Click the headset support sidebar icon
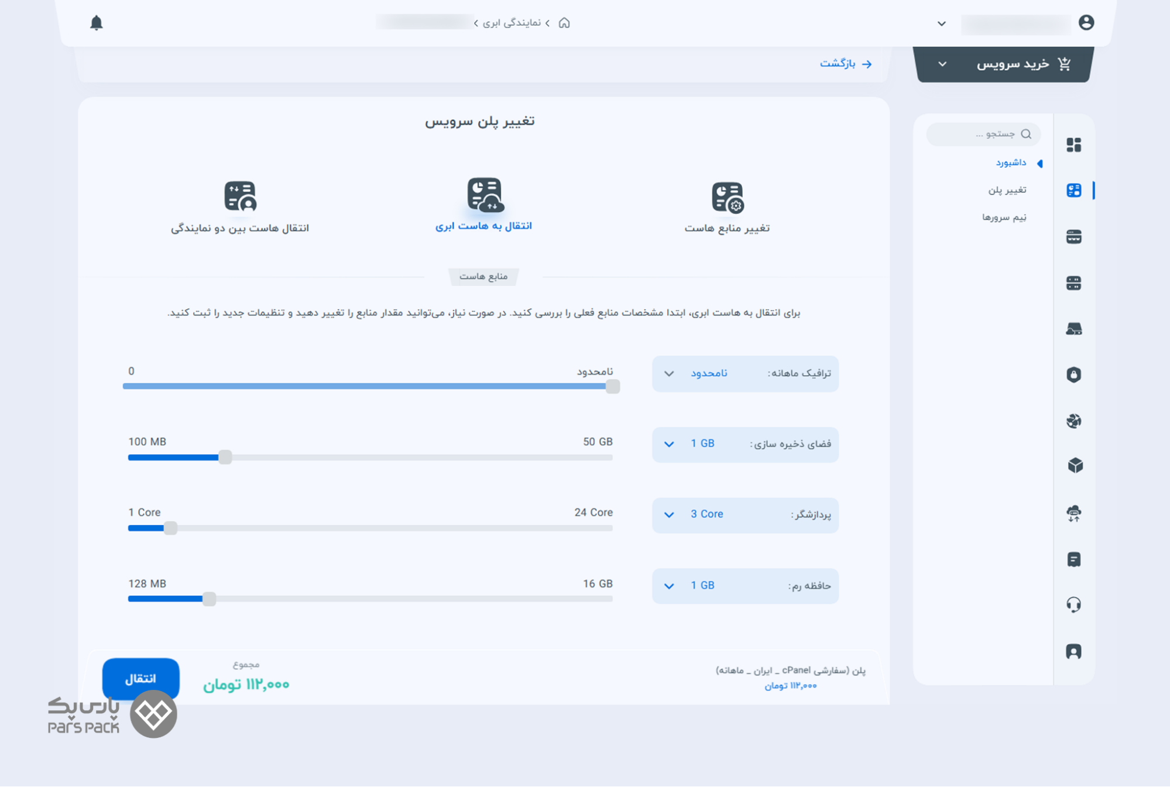The height and width of the screenshot is (787, 1170). coord(1074,604)
